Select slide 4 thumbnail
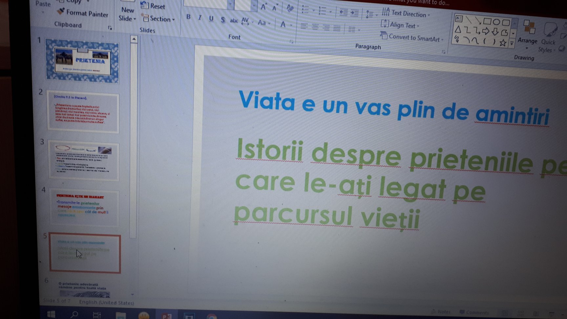Viewport: 567px width, 319px height. [84, 208]
